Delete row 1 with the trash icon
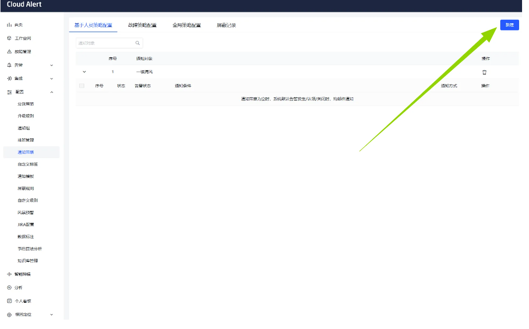 pos(484,72)
